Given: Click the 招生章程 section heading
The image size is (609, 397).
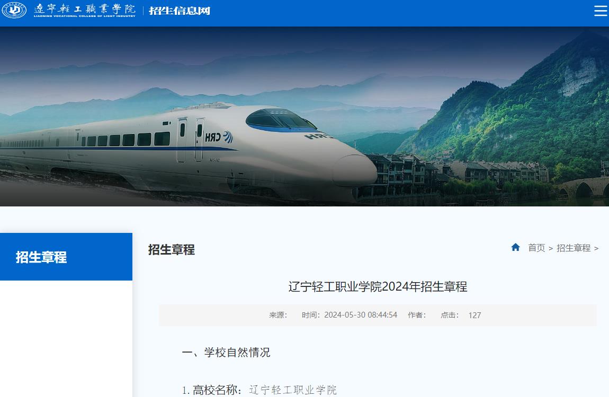Looking at the screenshot, I should (x=171, y=249).
